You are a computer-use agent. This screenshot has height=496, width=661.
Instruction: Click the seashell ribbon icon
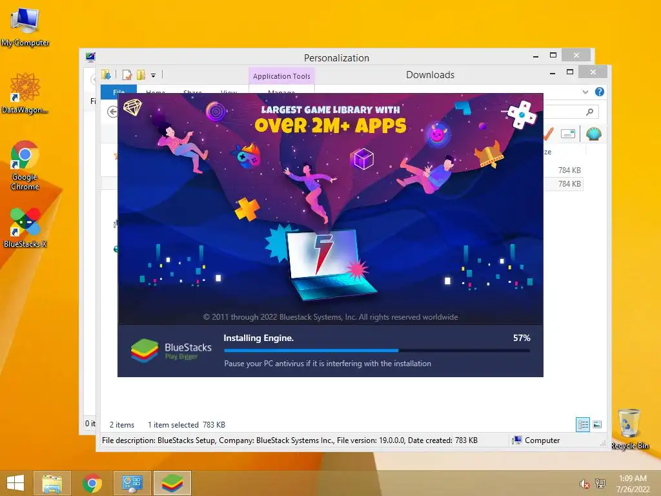click(x=594, y=134)
